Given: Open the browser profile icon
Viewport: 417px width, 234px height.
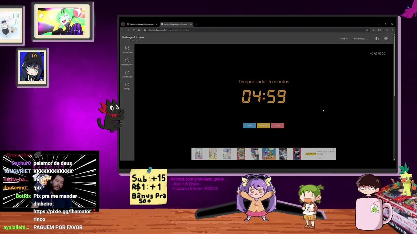Looking at the screenshot, I should coord(387,30).
